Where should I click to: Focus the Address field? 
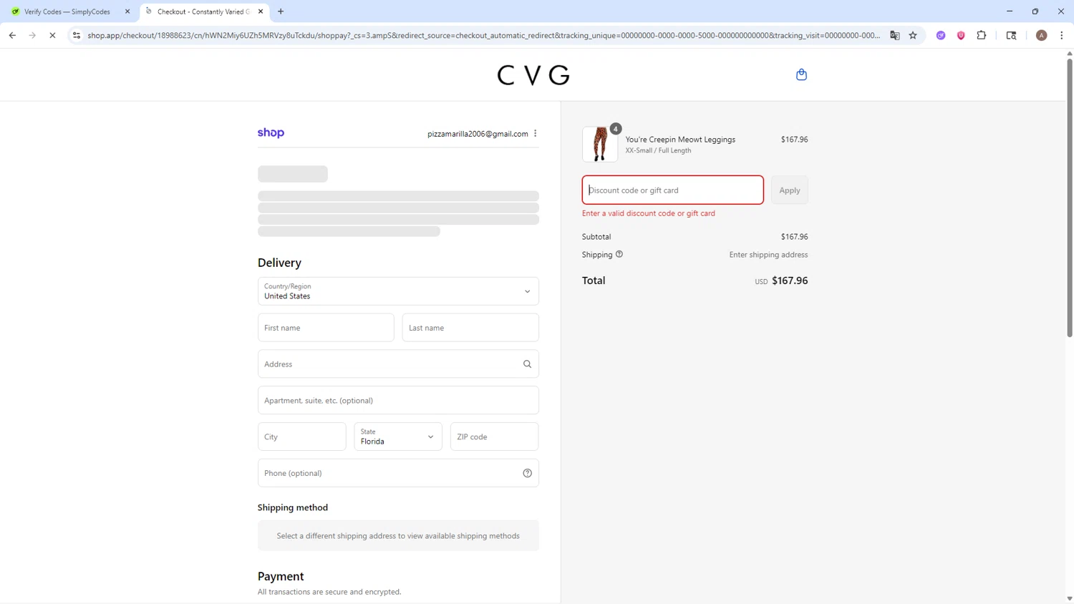(x=398, y=364)
